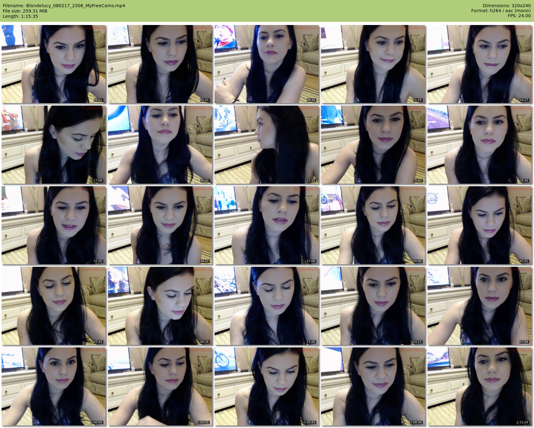Click the Filename text in the header
Viewport: 534px width, 428px height.
coord(64,6)
